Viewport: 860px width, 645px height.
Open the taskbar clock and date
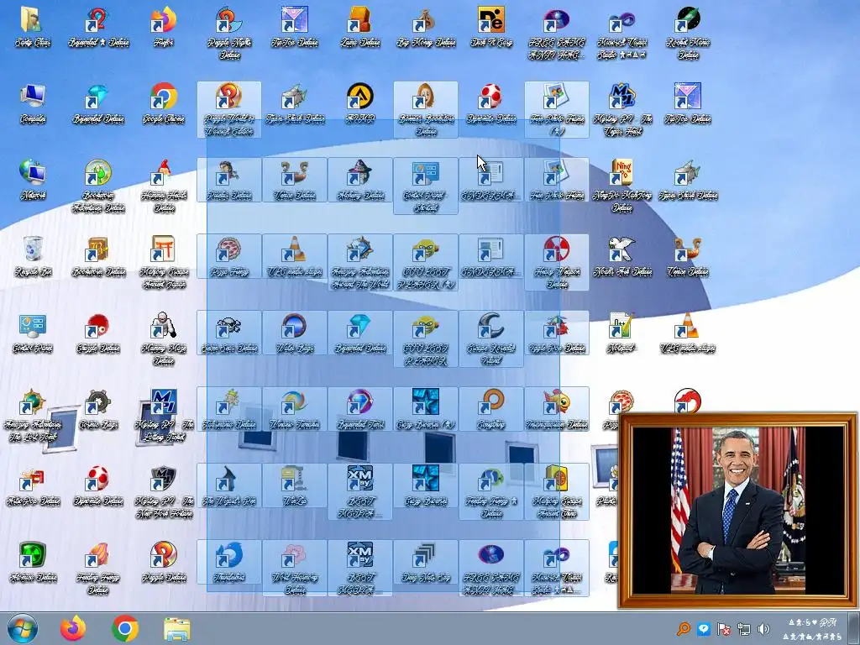(x=814, y=629)
